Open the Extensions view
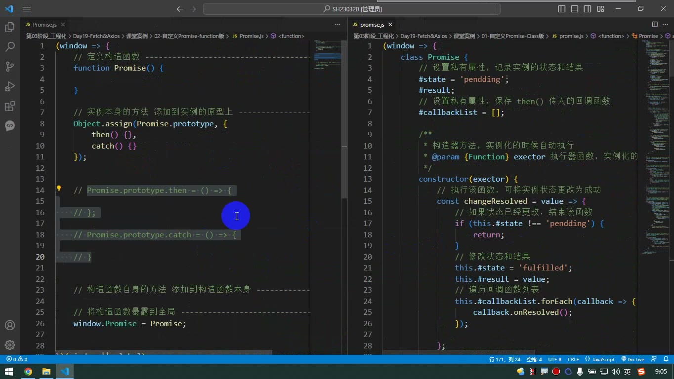The image size is (674, 379). click(9, 106)
